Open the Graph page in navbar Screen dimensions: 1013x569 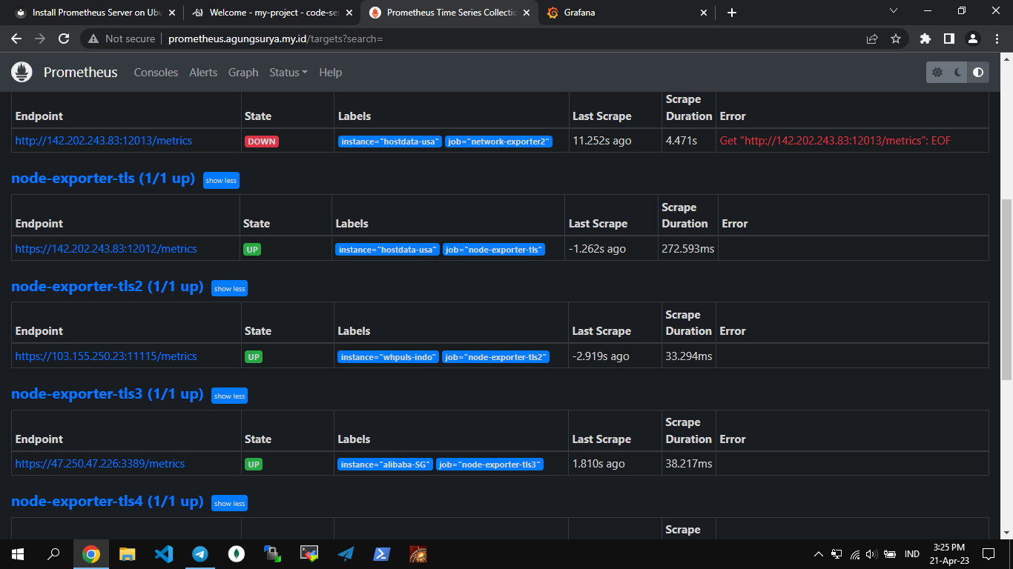[x=243, y=72]
